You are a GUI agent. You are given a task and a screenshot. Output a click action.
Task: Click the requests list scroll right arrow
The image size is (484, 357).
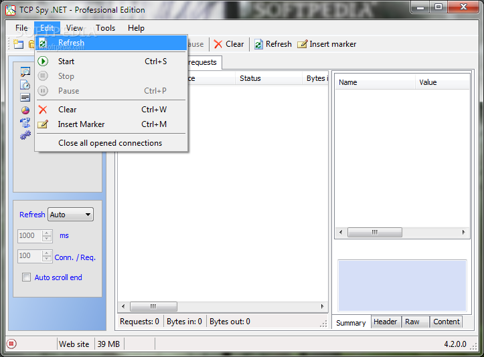pyautogui.click(x=322, y=306)
